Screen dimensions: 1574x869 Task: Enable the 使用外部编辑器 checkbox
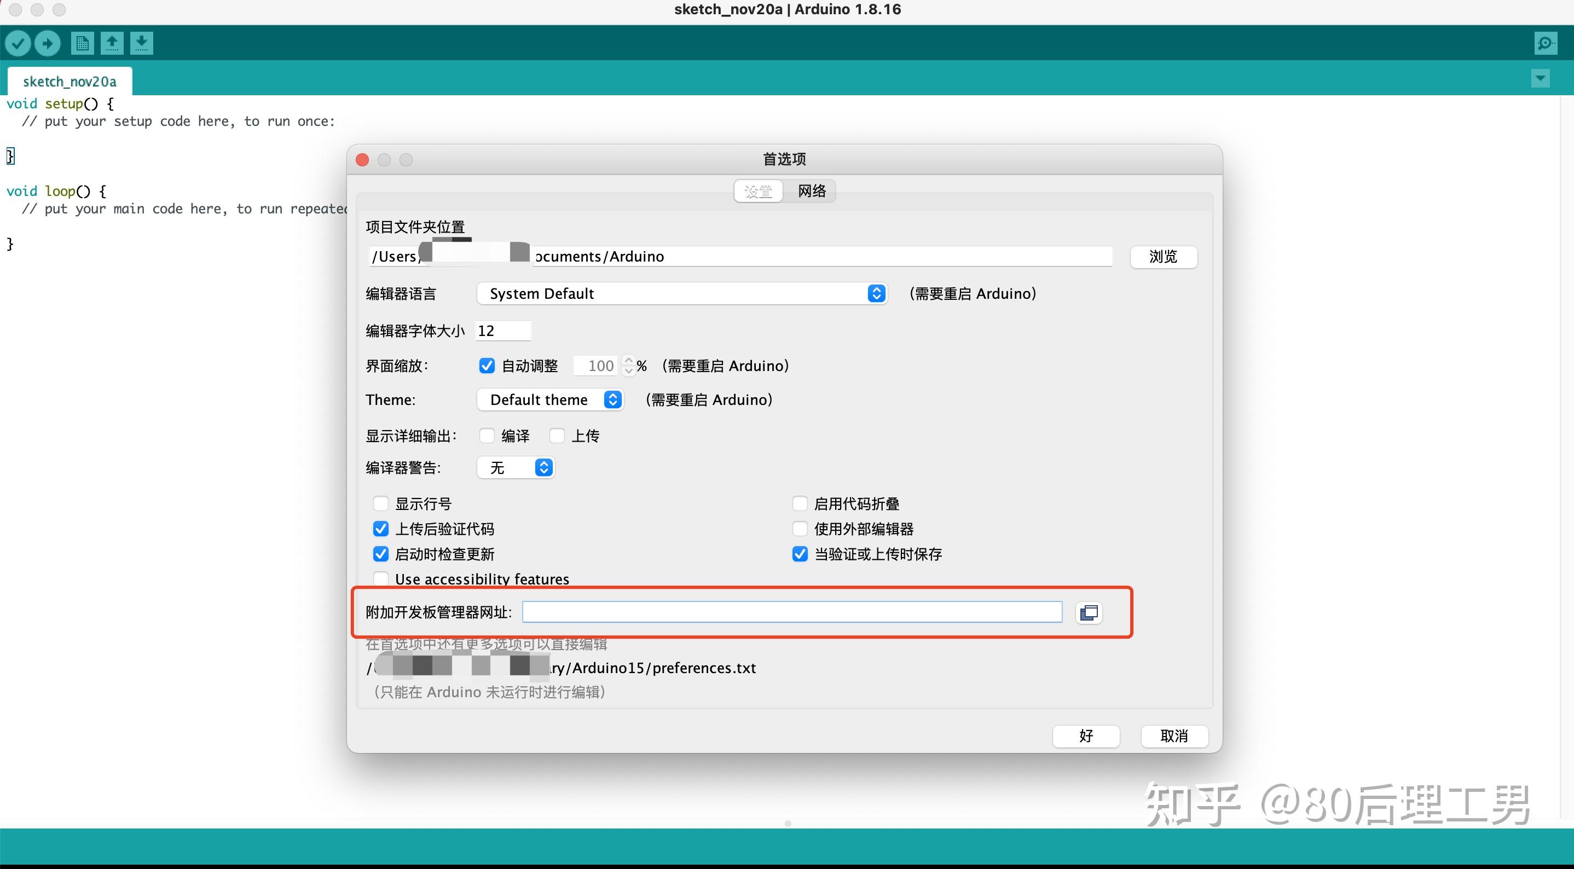pyautogui.click(x=799, y=529)
